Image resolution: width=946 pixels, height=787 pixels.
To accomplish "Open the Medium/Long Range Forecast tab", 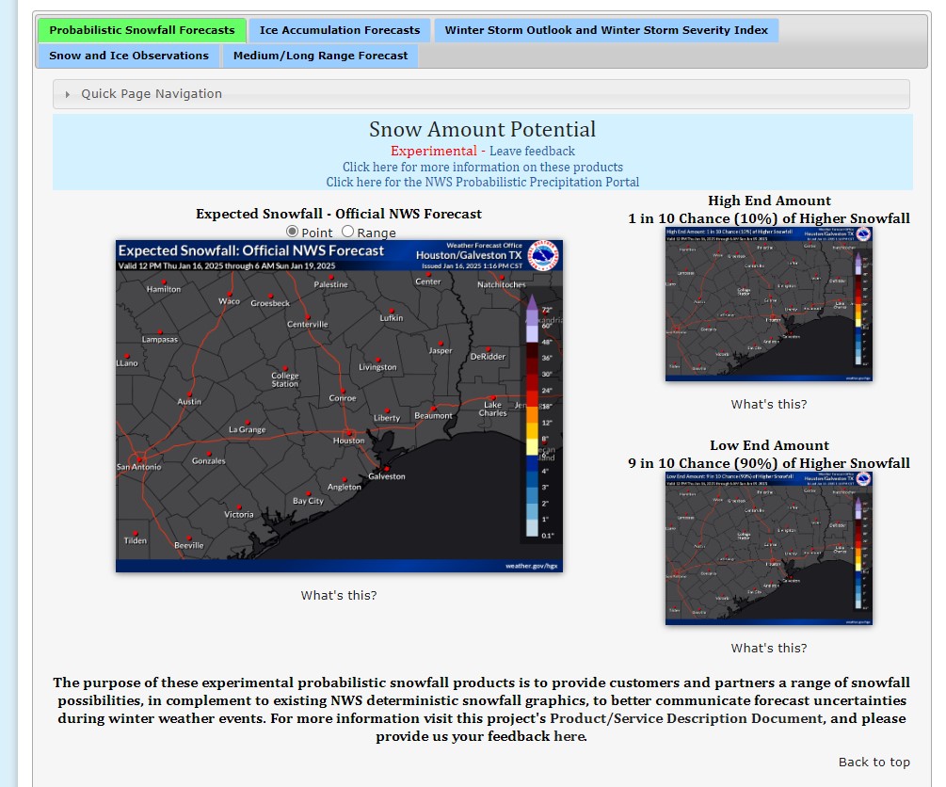I will pyautogui.click(x=320, y=56).
